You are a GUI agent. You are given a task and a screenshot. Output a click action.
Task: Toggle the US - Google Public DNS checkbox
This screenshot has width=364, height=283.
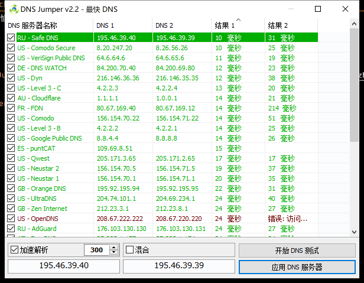click(11, 138)
